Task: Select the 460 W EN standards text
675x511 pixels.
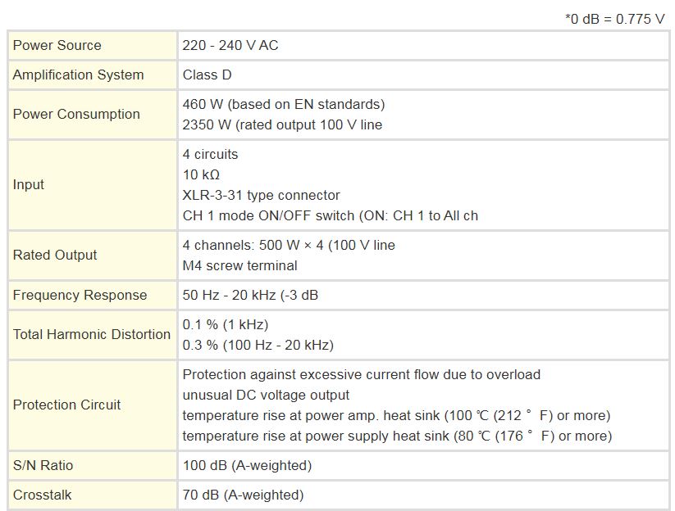Action: [x=283, y=104]
